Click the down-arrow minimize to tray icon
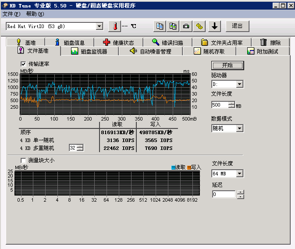295x249 pixels. [x=214, y=26]
